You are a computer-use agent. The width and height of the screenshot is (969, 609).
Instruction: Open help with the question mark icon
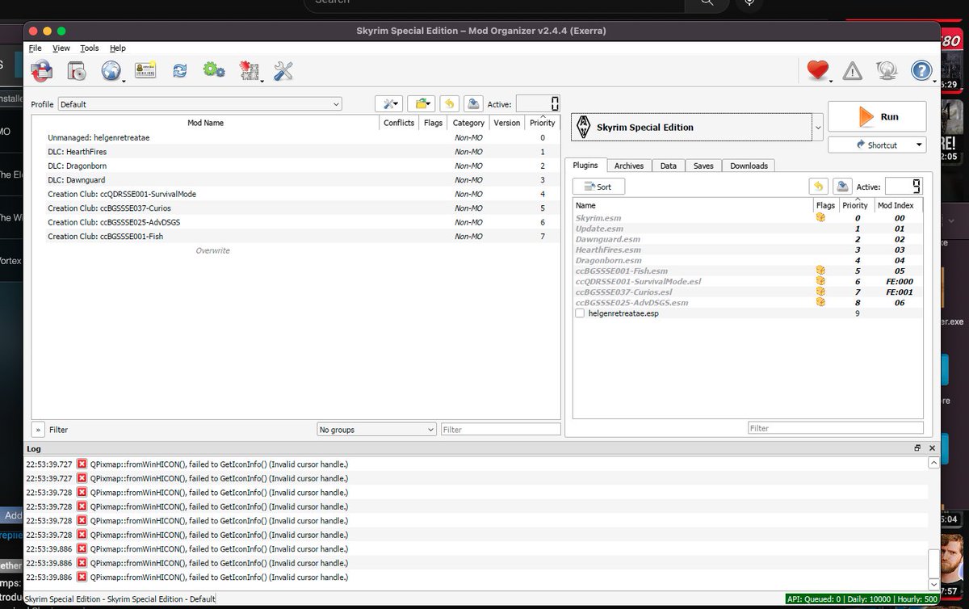pos(921,70)
